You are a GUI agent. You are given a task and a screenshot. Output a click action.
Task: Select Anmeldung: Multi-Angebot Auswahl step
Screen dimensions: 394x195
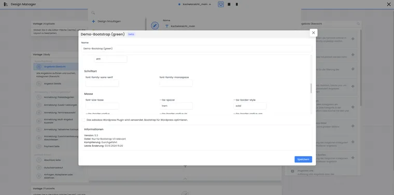58,121
